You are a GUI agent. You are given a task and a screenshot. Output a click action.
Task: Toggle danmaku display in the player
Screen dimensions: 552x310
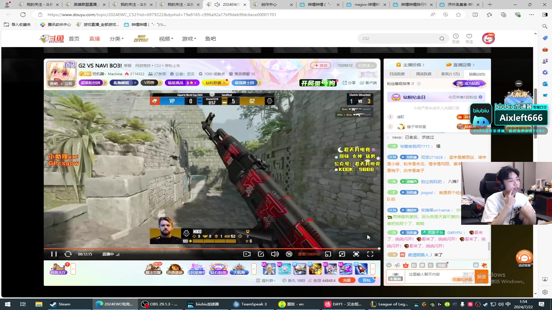(x=289, y=254)
